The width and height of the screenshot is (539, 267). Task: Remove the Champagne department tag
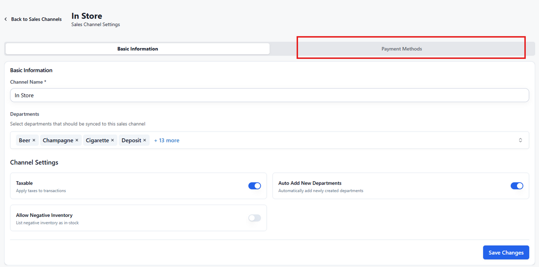pyautogui.click(x=77, y=140)
